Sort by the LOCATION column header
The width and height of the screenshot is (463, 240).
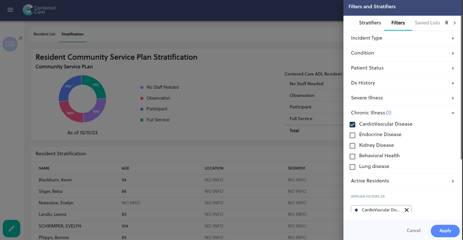214,168
